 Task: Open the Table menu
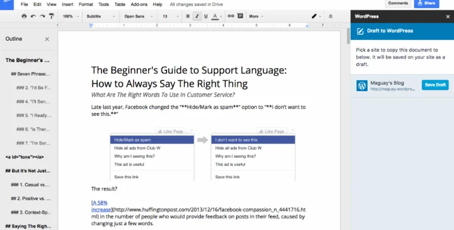coord(120,4)
